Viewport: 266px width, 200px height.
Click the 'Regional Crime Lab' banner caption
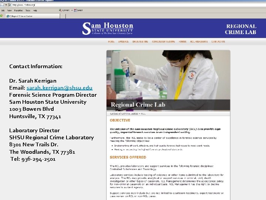(x=138, y=104)
